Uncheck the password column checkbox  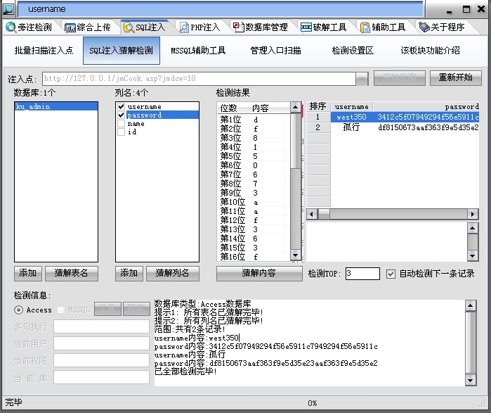pyautogui.click(x=122, y=115)
